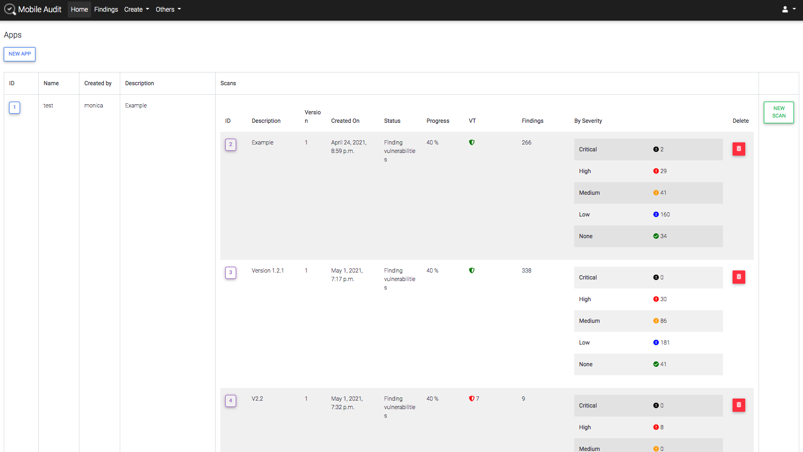The height and width of the screenshot is (452, 803).
Task: Click None severity check icon count 41
Action: pos(656,364)
